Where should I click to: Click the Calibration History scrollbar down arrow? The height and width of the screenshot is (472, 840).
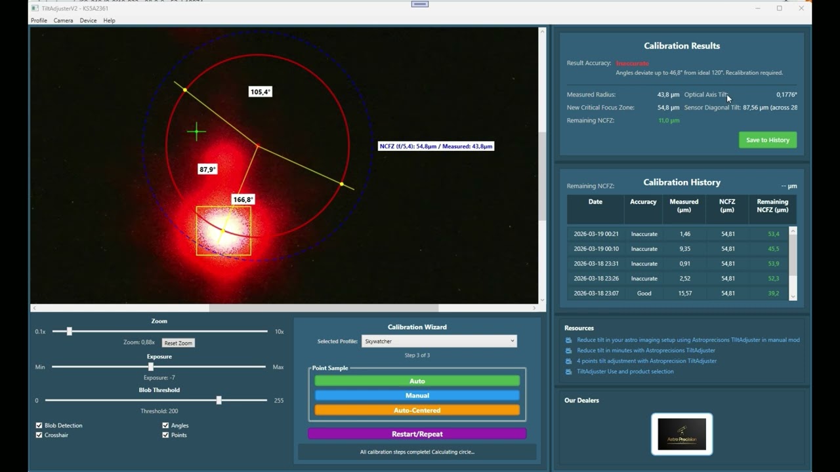point(793,297)
